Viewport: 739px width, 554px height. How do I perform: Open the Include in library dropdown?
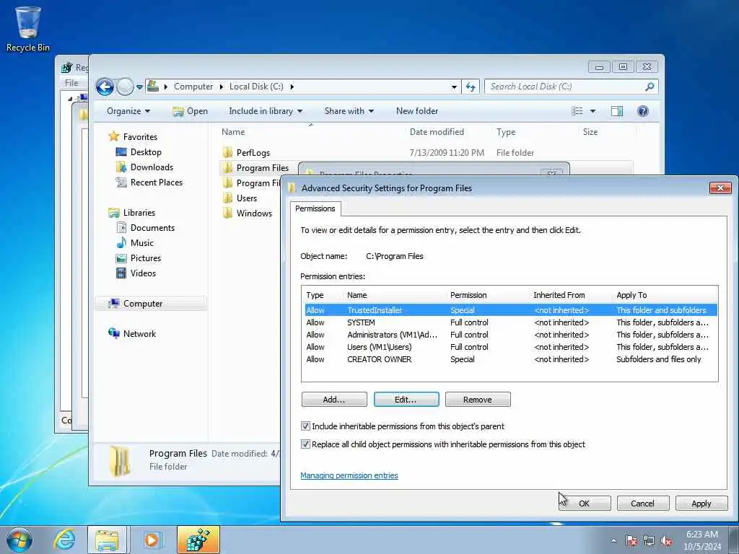(266, 111)
